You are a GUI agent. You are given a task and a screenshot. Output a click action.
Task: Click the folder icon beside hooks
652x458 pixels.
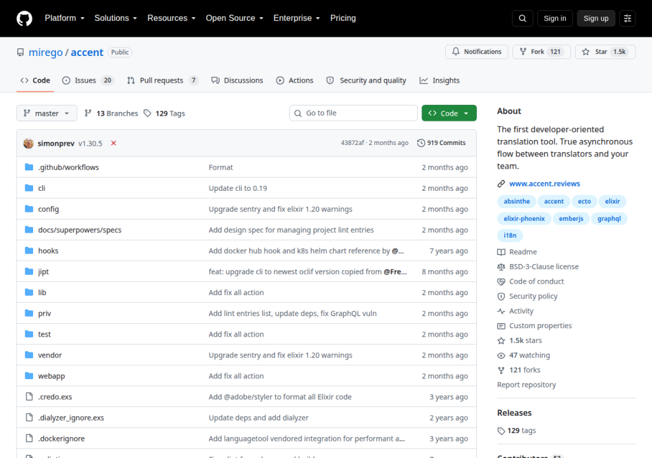pyautogui.click(x=29, y=251)
